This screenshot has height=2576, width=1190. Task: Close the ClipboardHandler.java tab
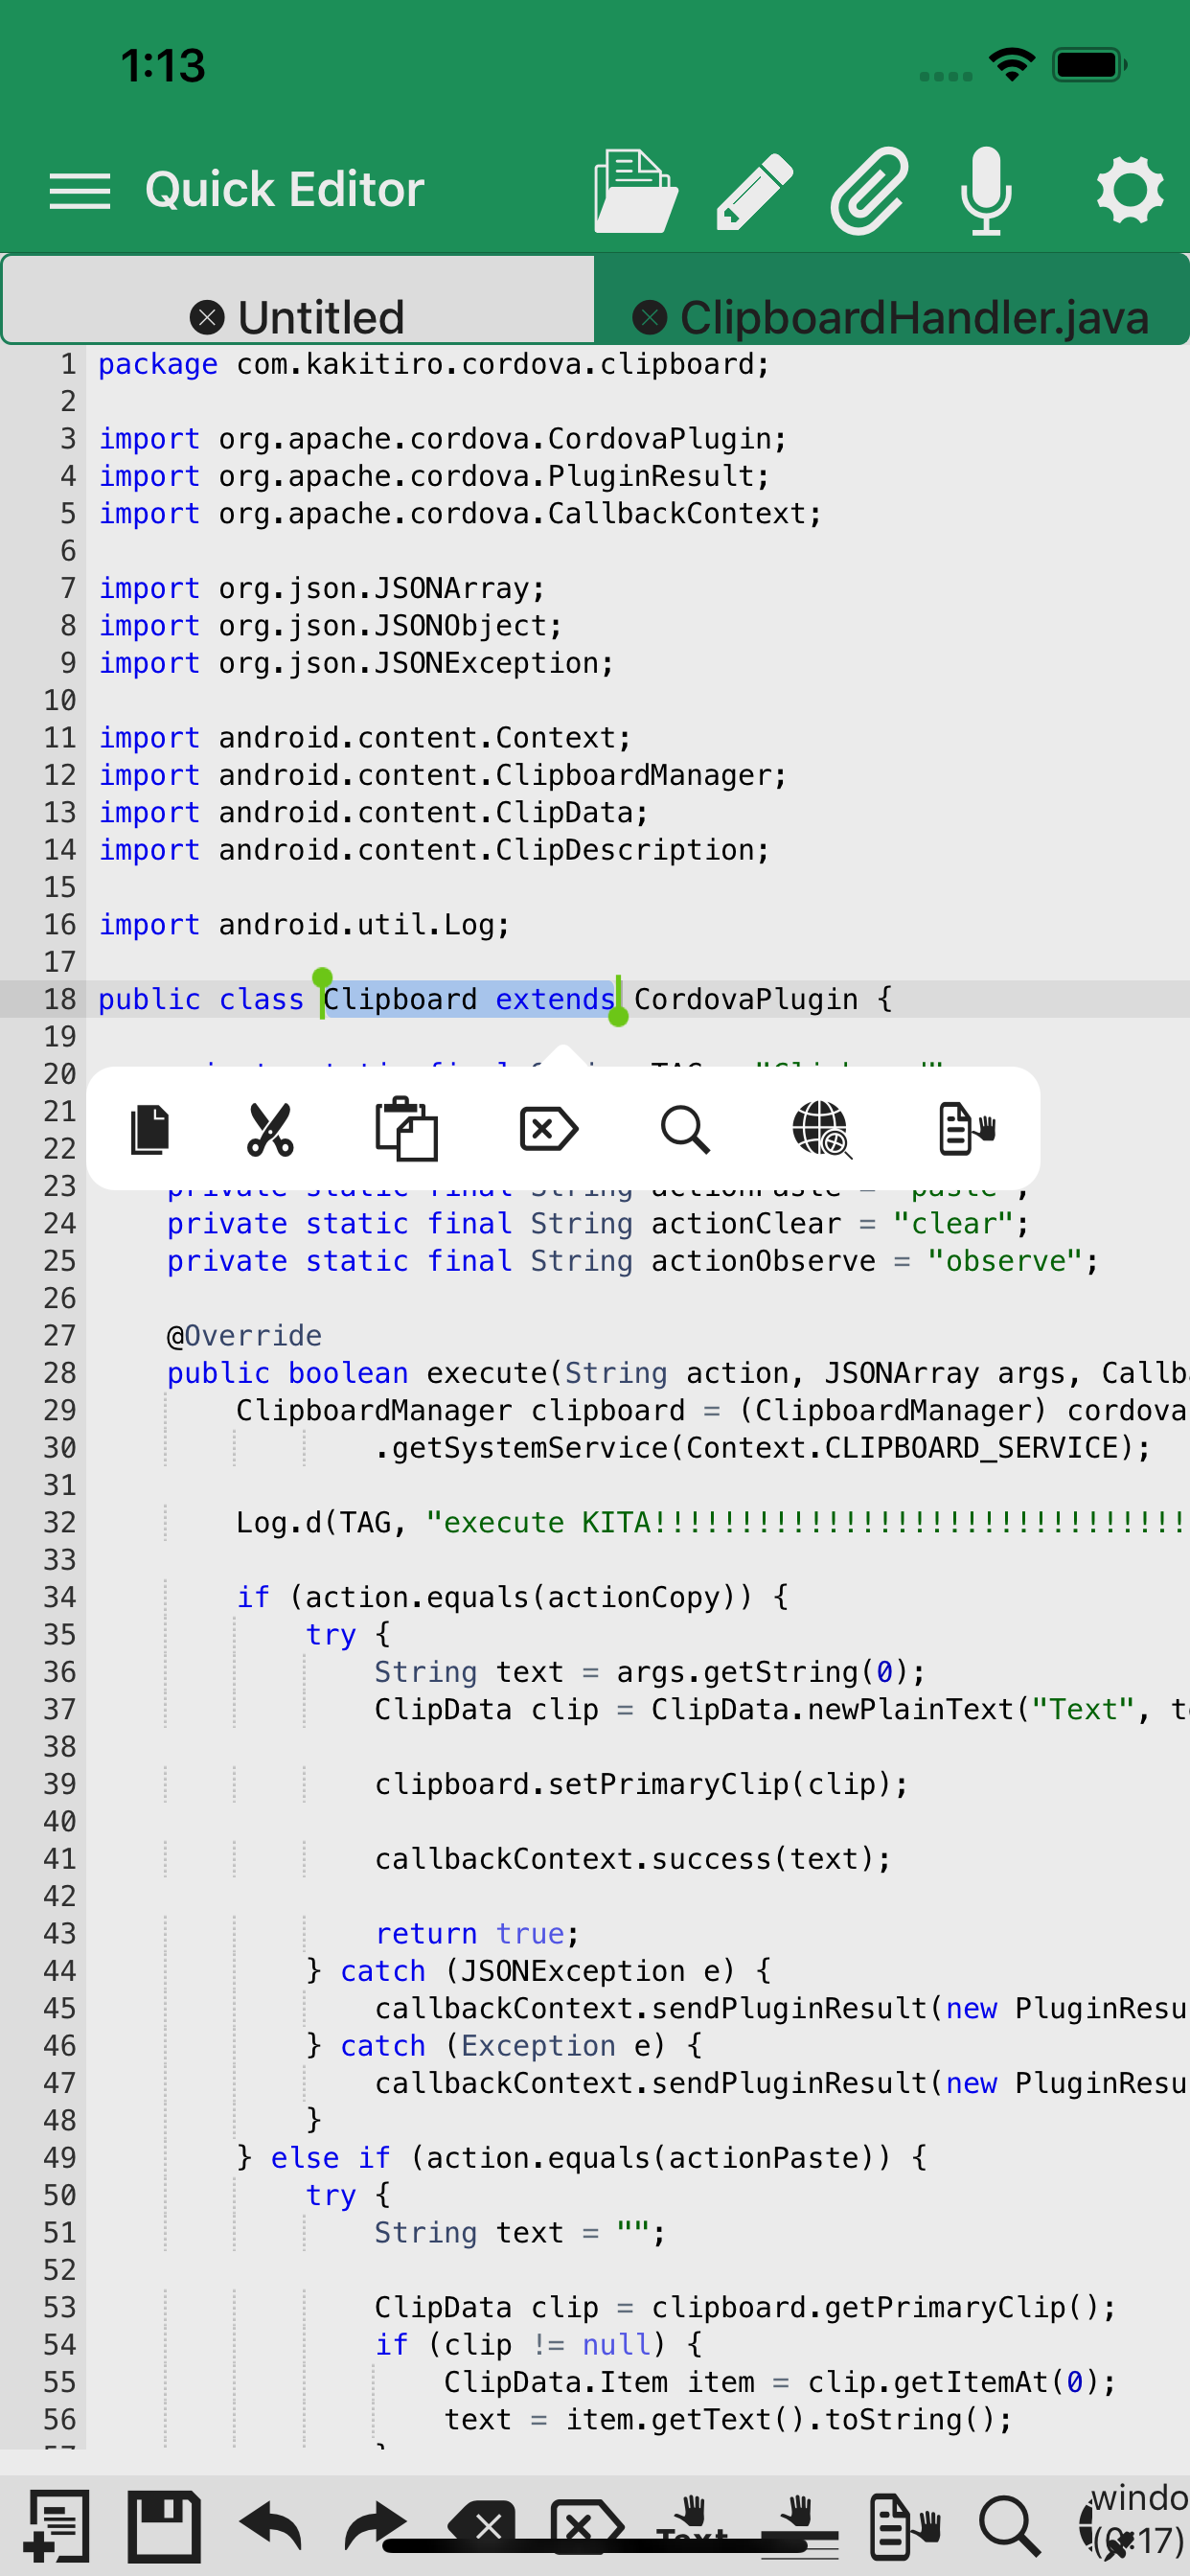click(x=650, y=318)
